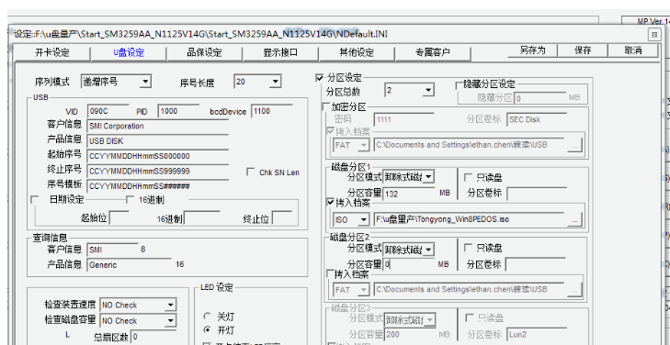
Task: Click the 起始序号 field
Action: tap(158, 156)
